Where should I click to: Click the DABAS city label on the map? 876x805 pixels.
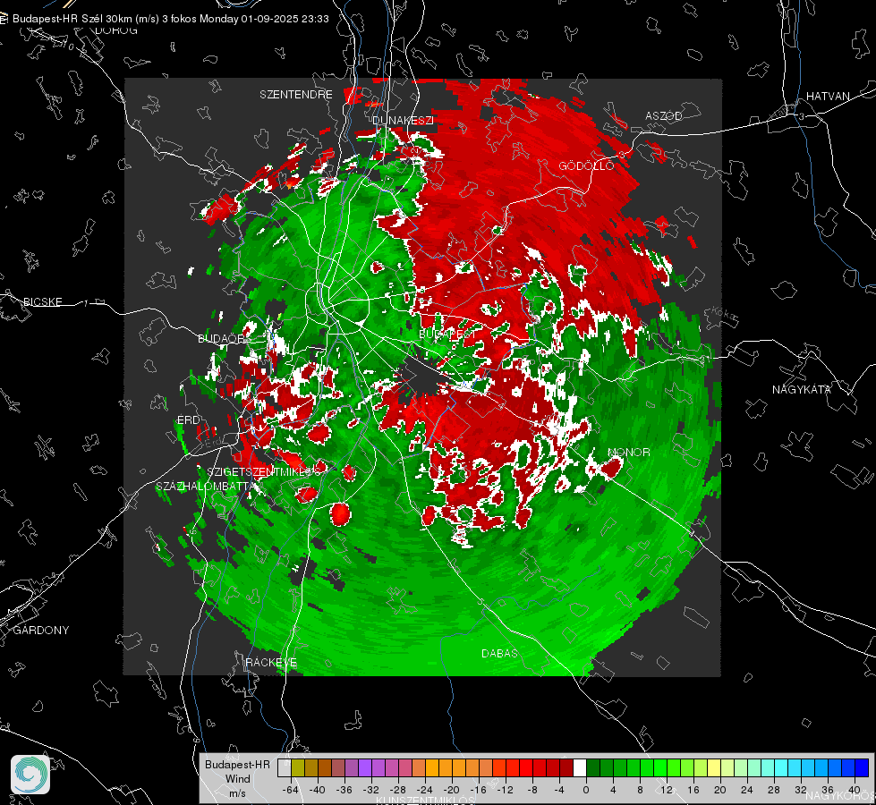[499, 654]
